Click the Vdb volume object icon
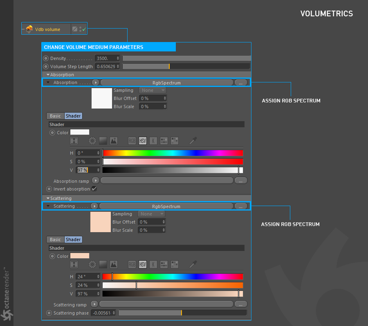Screen dimensions: 368x326 point(29,29)
